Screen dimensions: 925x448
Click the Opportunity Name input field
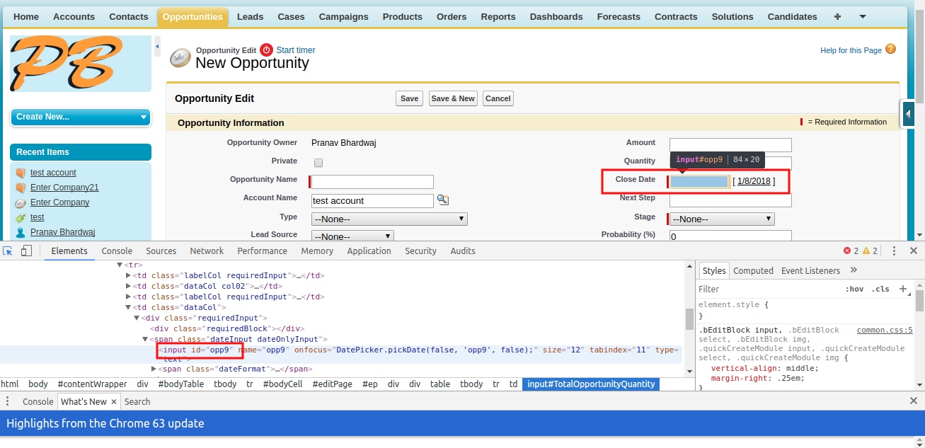(x=373, y=182)
